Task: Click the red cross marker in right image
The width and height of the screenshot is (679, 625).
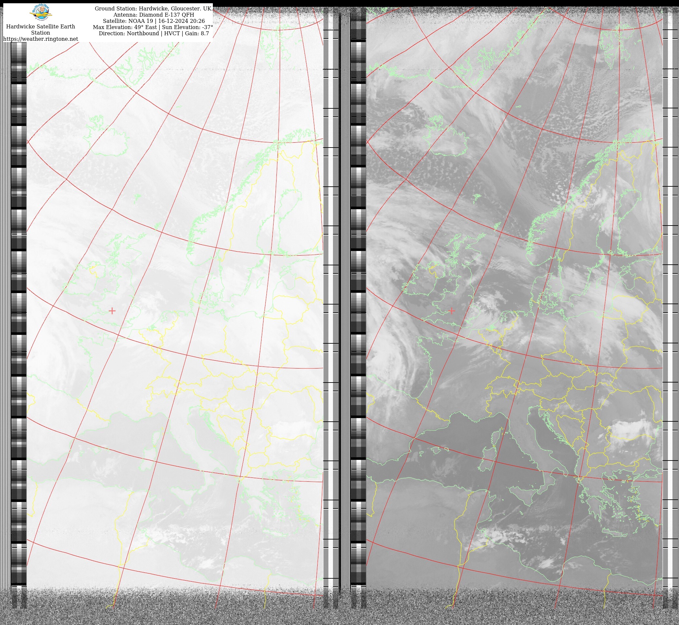Action: [452, 310]
